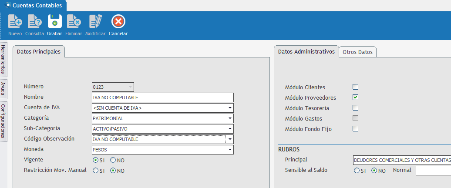Open the Herramientas side tab
451x188 pixels.
4,59
